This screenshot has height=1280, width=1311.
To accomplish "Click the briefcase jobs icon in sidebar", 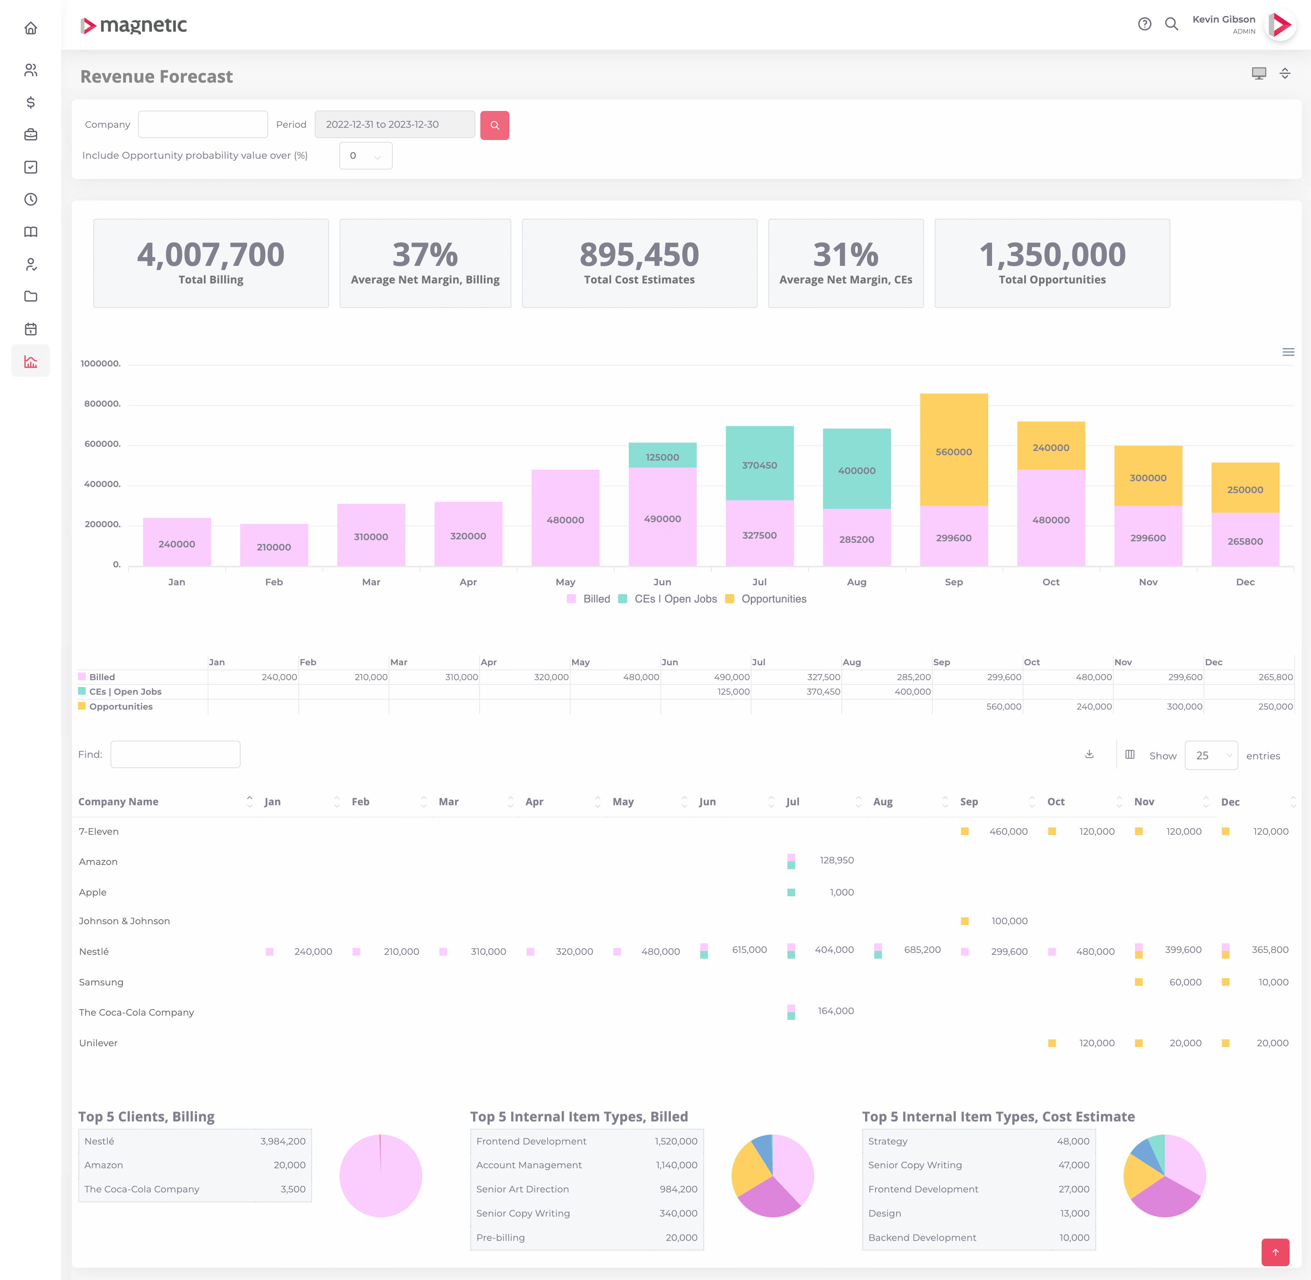I will 31,134.
